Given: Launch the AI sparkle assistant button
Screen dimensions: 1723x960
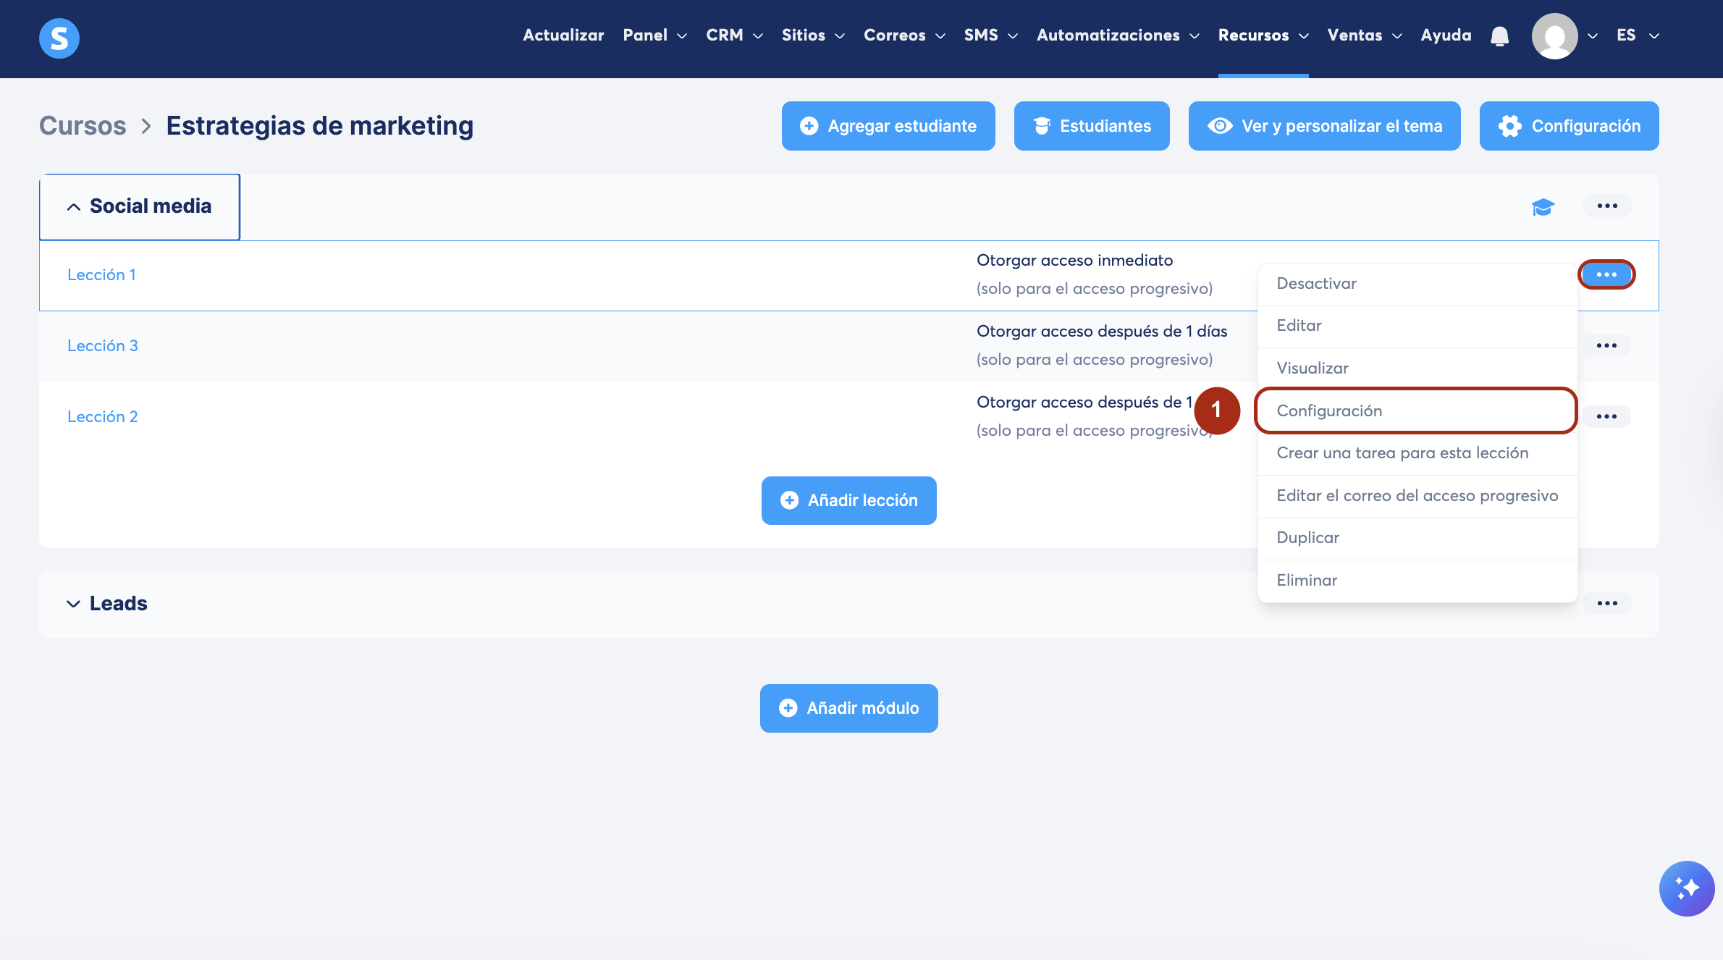Looking at the screenshot, I should point(1686,888).
